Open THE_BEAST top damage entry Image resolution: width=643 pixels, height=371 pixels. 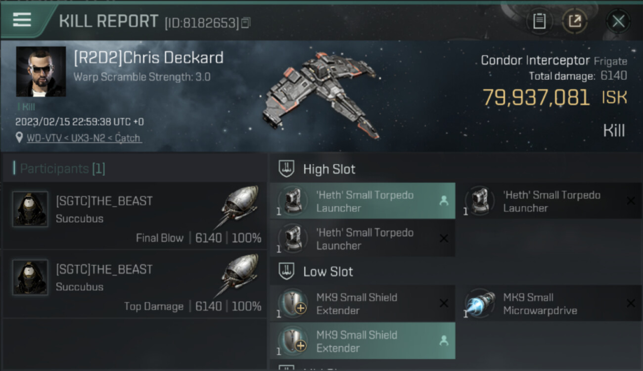(x=135, y=284)
